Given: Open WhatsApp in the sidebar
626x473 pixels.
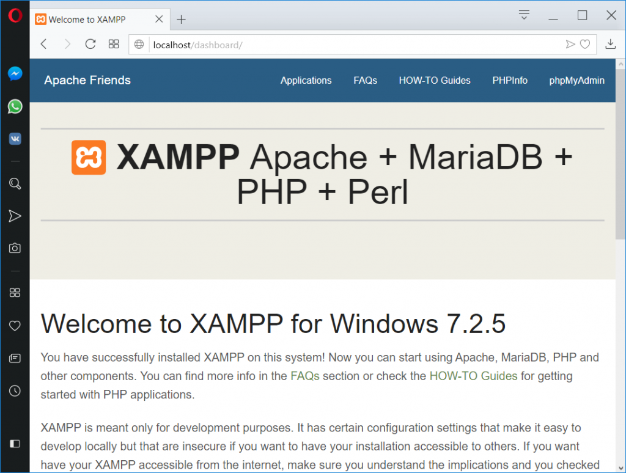Looking at the screenshot, I should 15,106.
